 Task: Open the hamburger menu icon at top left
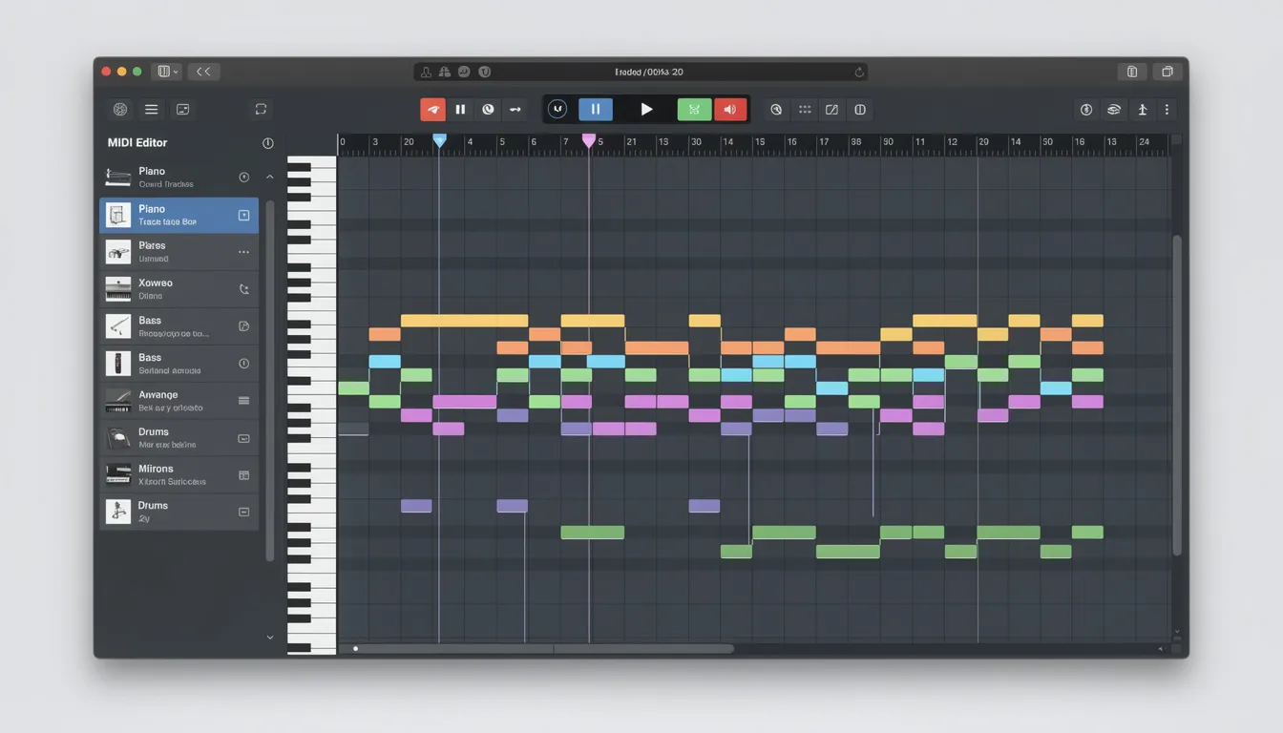click(151, 109)
